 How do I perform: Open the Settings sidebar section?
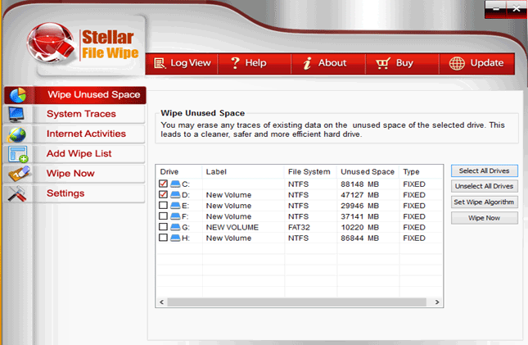74,193
